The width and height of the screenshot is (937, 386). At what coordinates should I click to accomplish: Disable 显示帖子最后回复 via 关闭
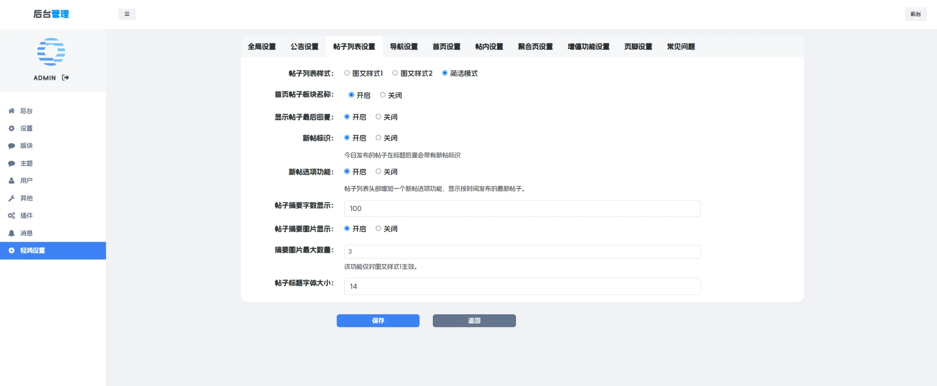378,117
